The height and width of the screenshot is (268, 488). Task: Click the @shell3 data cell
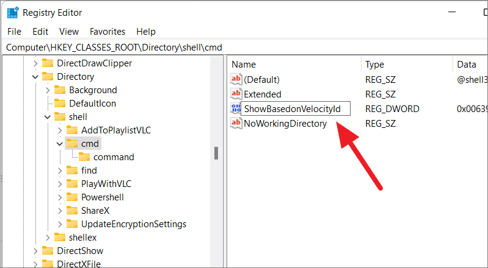pos(472,80)
